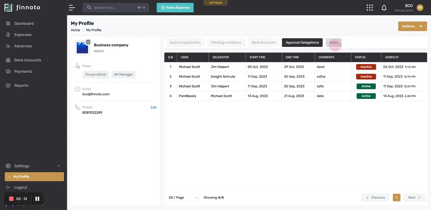Click the EP user avatar

pyautogui.click(x=420, y=7)
